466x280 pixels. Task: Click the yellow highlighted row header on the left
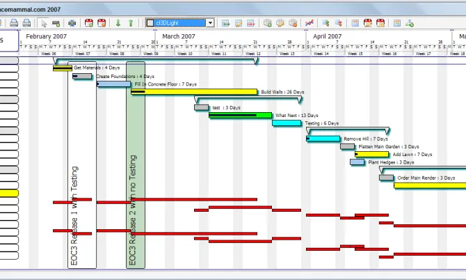(9, 193)
